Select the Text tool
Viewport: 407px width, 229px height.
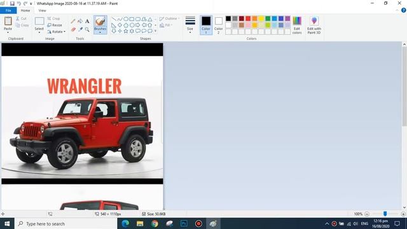point(87,21)
